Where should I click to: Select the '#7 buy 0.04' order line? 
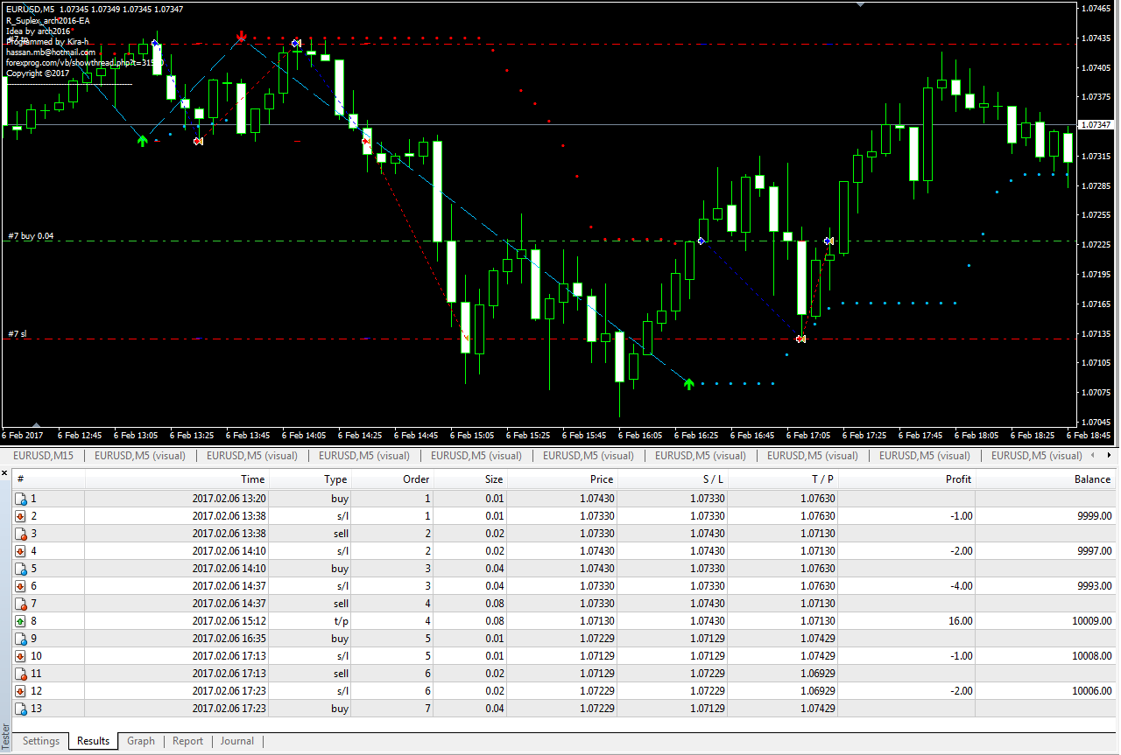[31, 236]
